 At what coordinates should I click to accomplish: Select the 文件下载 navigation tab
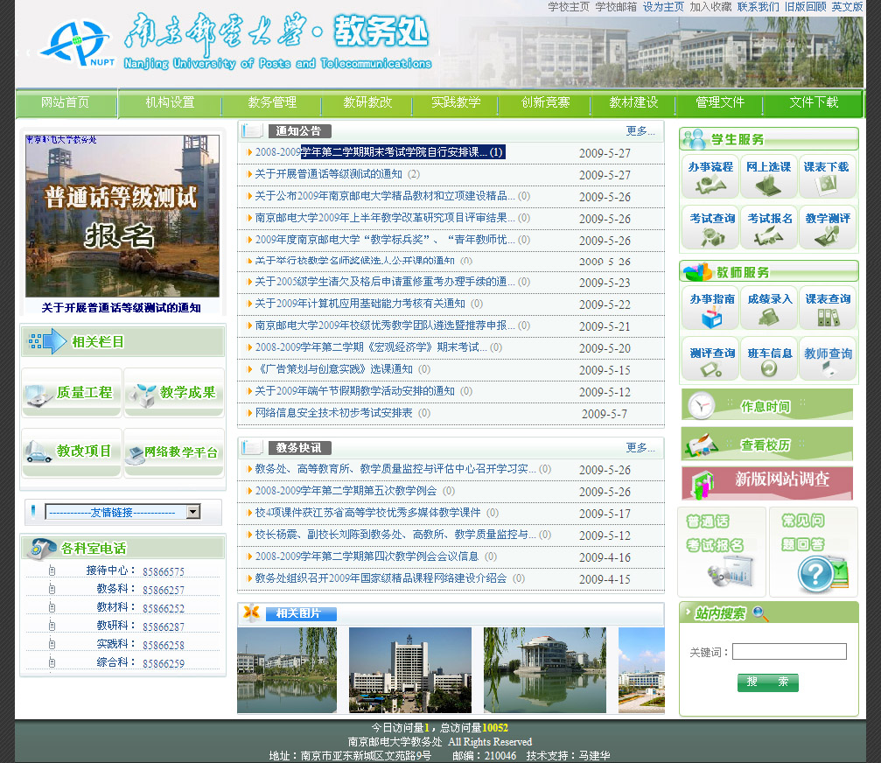[813, 103]
